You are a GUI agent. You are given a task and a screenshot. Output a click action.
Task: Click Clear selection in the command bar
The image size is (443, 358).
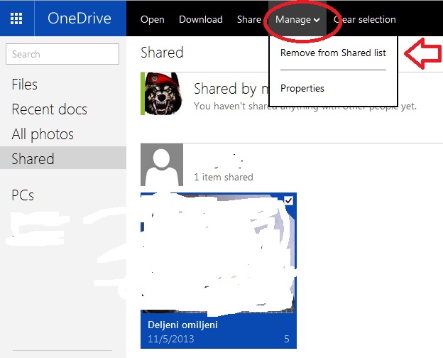[364, 19]
